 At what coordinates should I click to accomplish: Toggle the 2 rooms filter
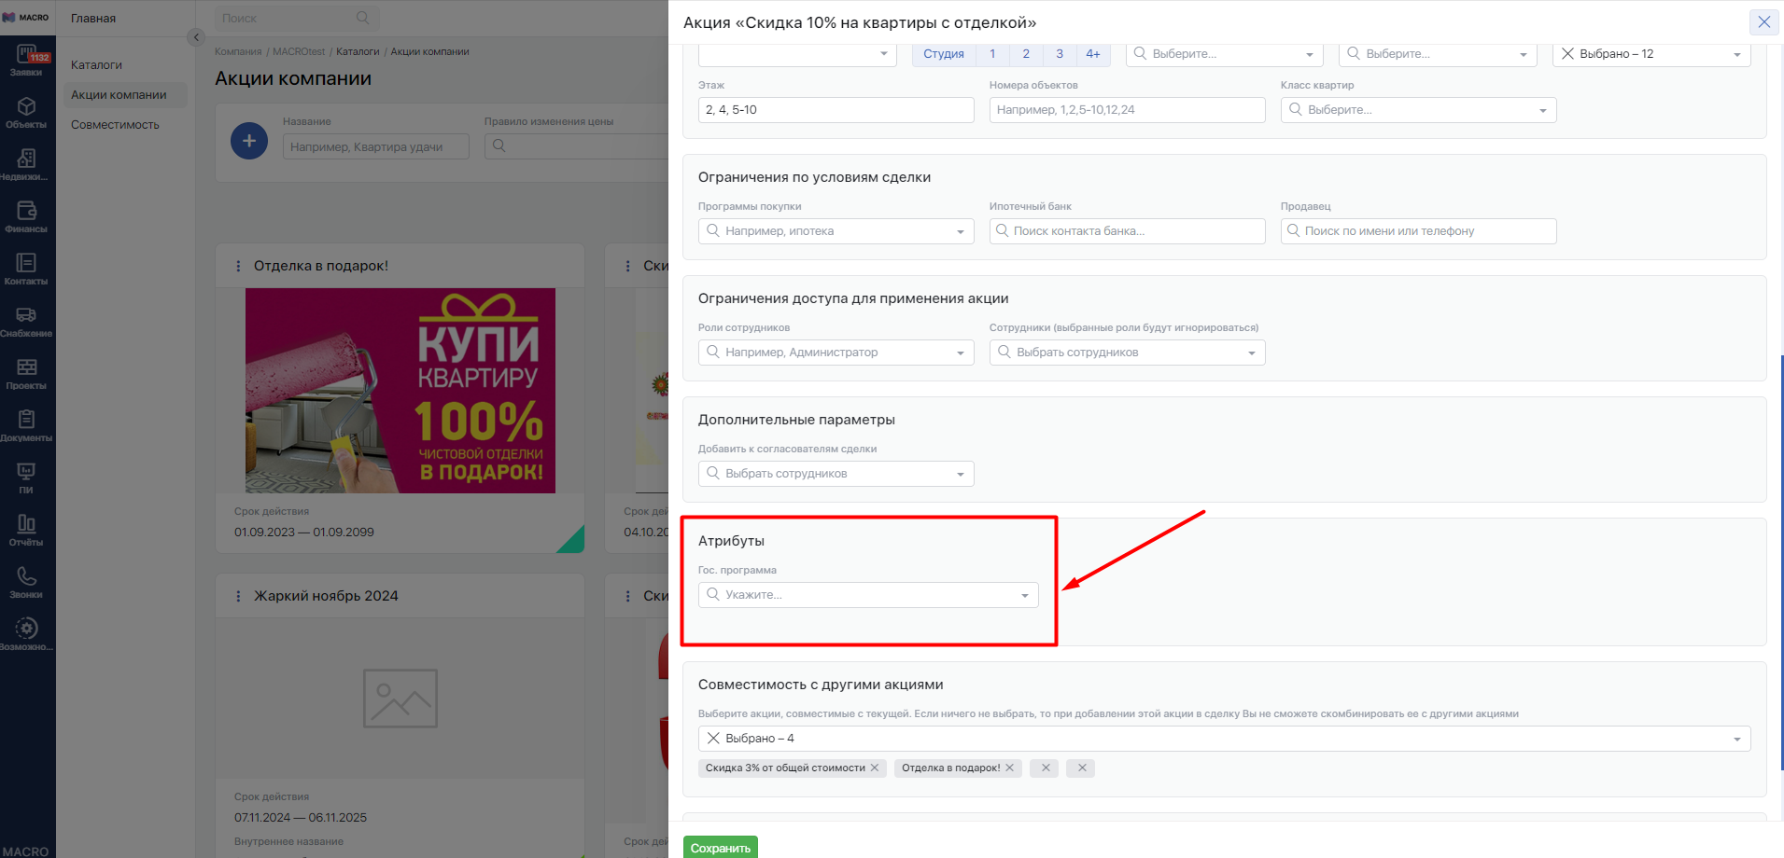pyautogui.click(x=1026, y=54)
